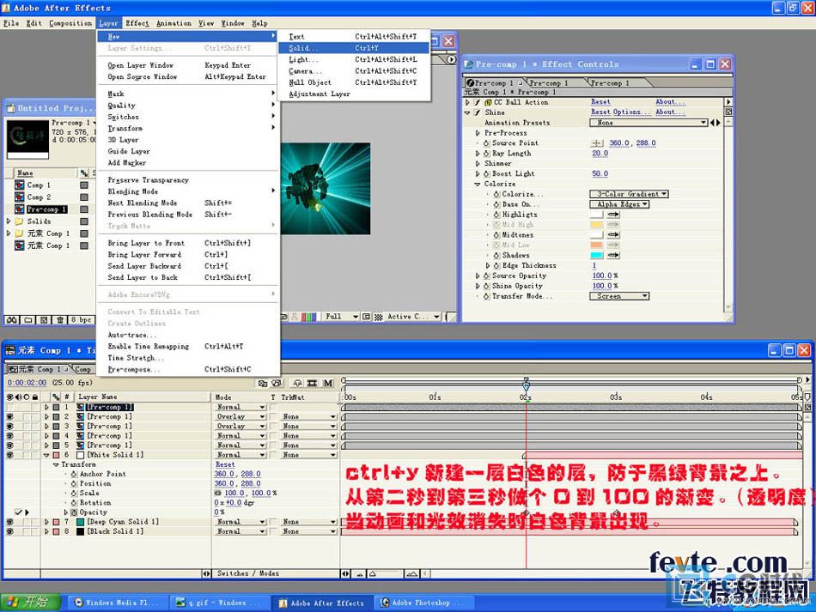Click the Position stopwatch in timeline
Screen dimensions: 816x612
click(x=74, y=483)
